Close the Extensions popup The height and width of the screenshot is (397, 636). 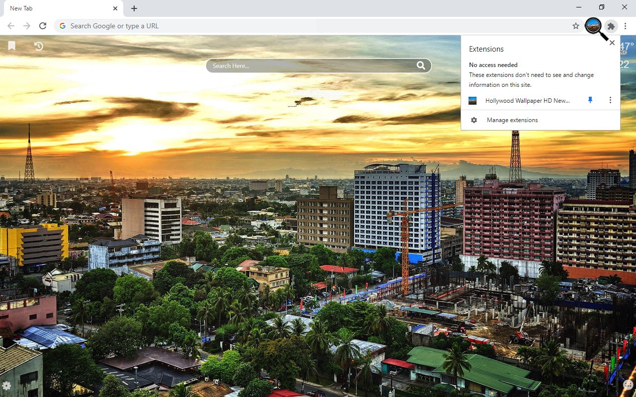(x=612, y=43)
